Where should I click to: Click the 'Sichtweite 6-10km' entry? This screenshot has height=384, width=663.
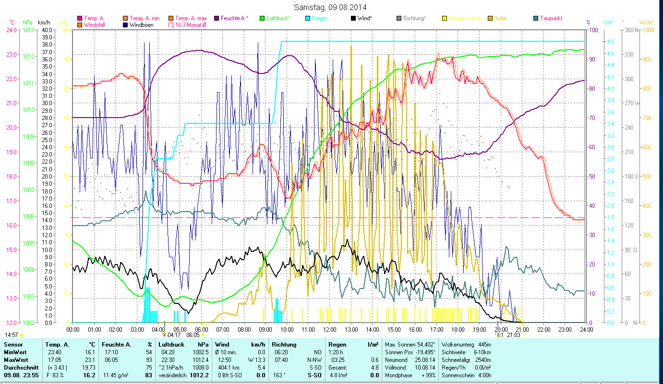466,352
